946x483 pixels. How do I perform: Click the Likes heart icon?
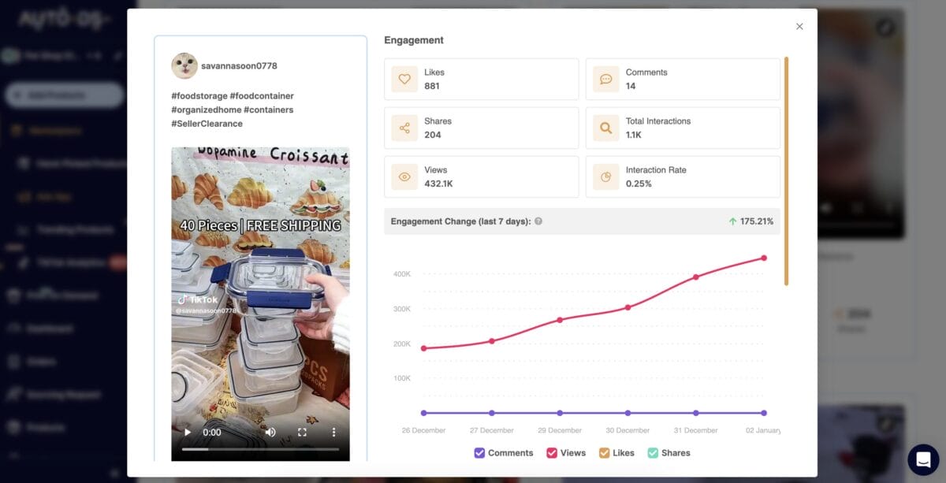[404, 79]
